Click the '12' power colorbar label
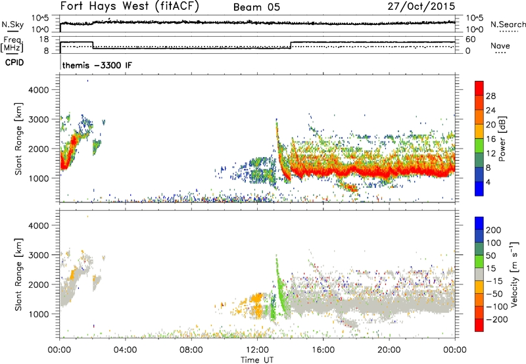The width and height of the screenshot is (526, 364). (x=490, y=154)
